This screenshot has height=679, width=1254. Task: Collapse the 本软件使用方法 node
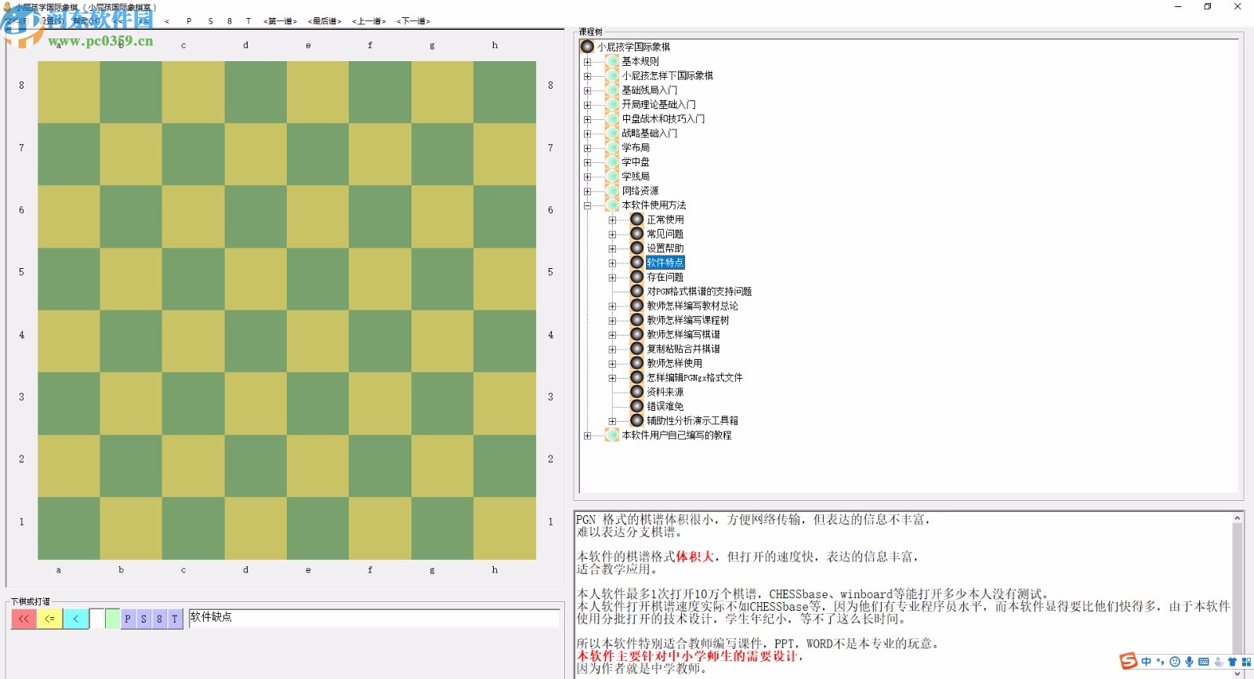587,205
